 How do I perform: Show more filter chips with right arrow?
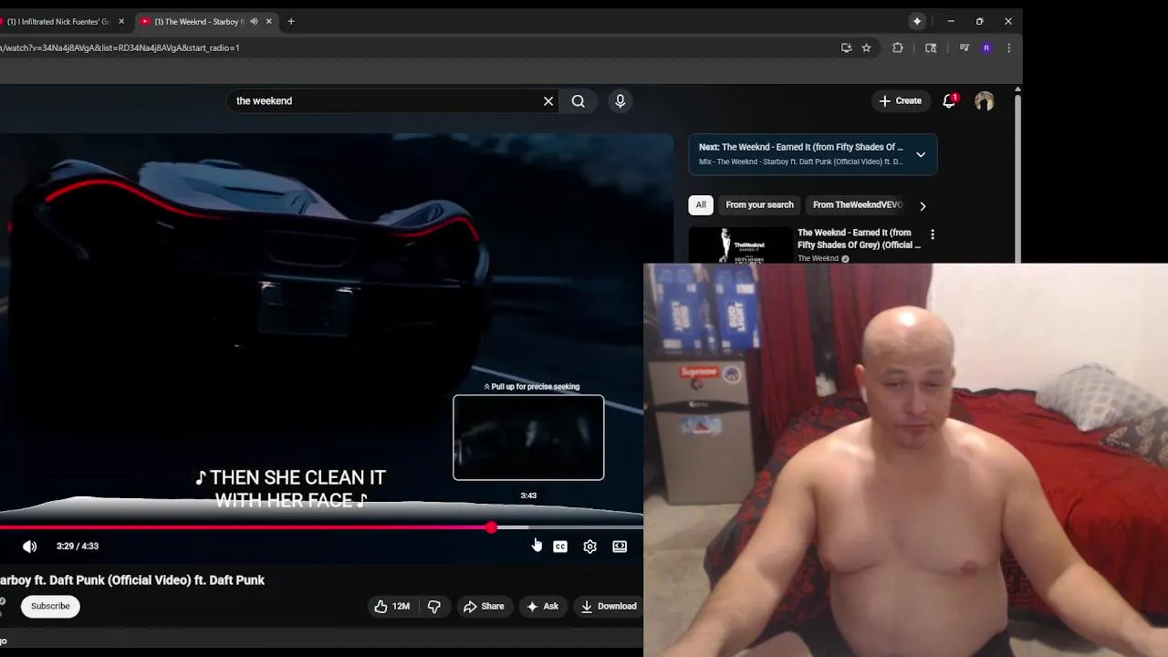(923, 206)
